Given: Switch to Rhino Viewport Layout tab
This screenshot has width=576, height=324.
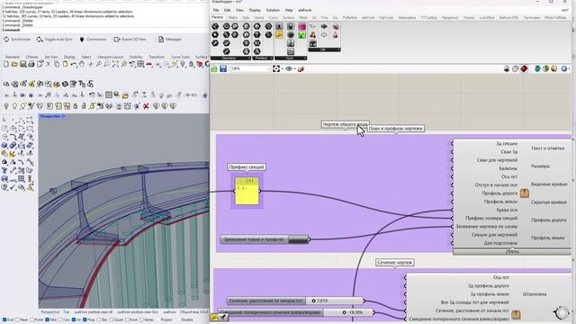Looking at the screenshot, I should pos(111,57).
